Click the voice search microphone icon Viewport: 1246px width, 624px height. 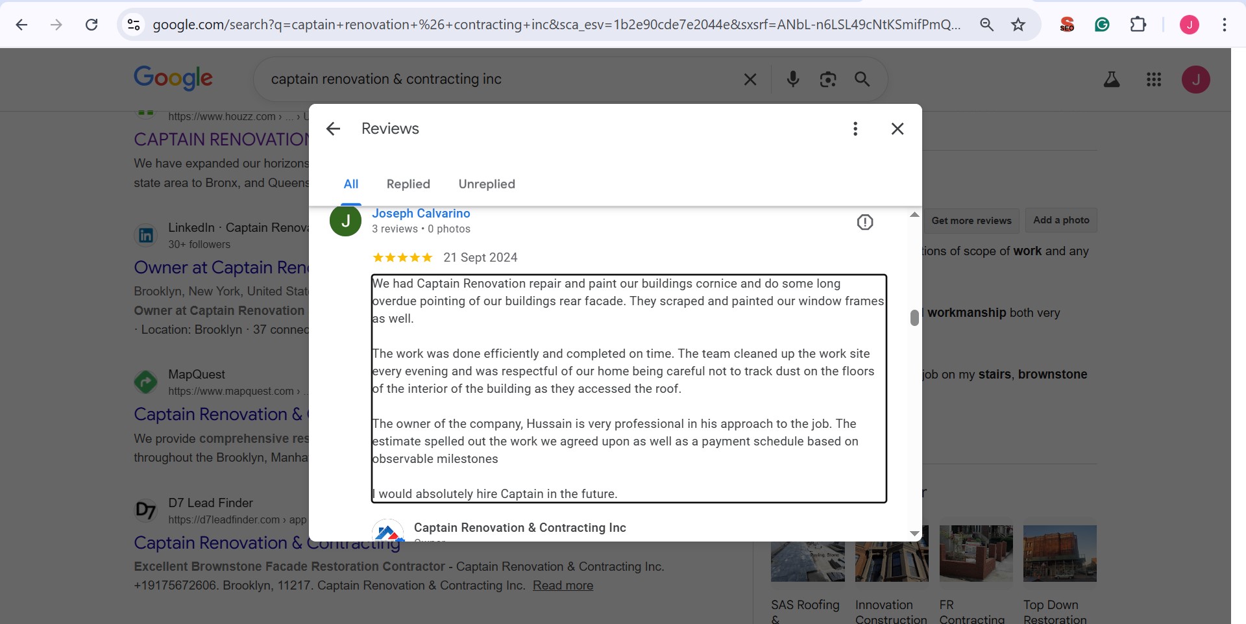(792, 79)
